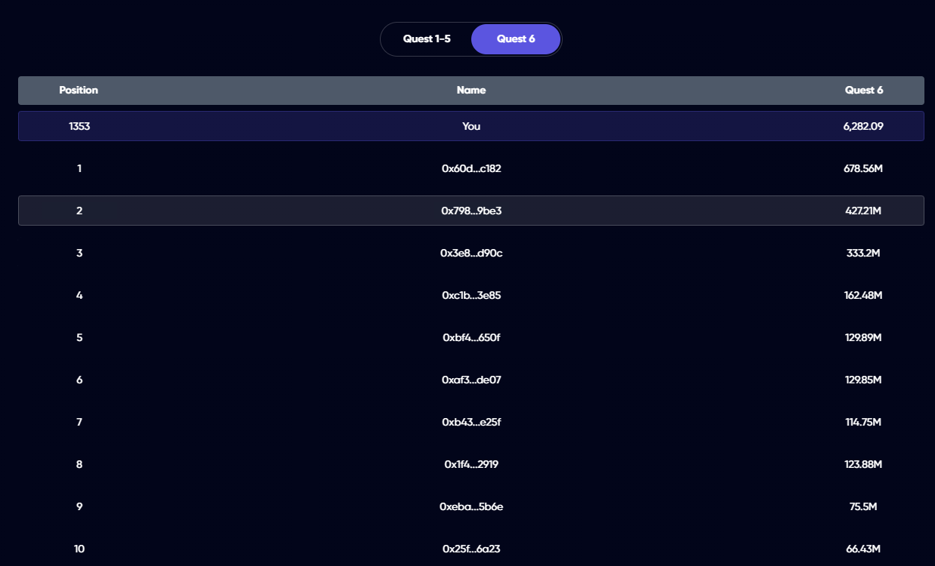
Task: Click position number 1353
Action: (79, 127)
